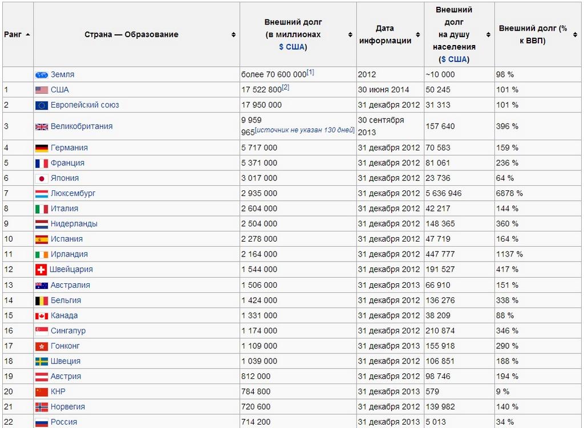Open the Люксембург country link
This screenshot has width=584, height=428.
(73, 193)
